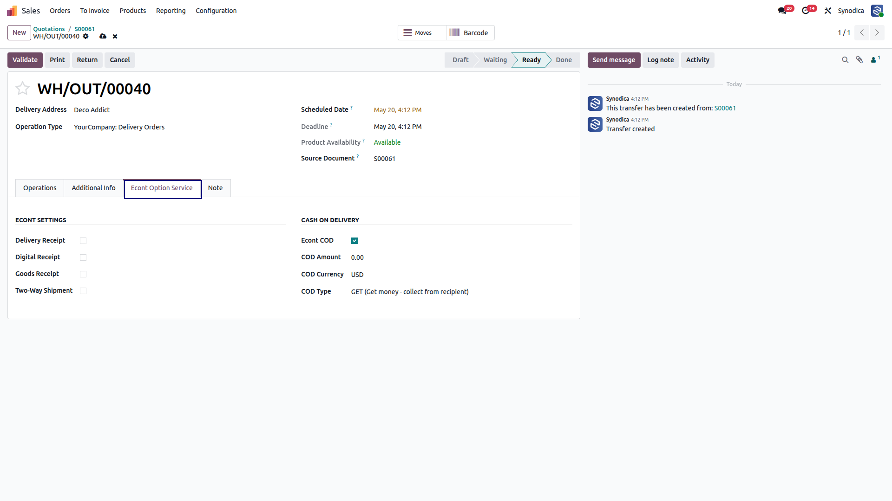Click the Available product availability value
The width and height of the screenshot is (892, 501).
[387, 142]
